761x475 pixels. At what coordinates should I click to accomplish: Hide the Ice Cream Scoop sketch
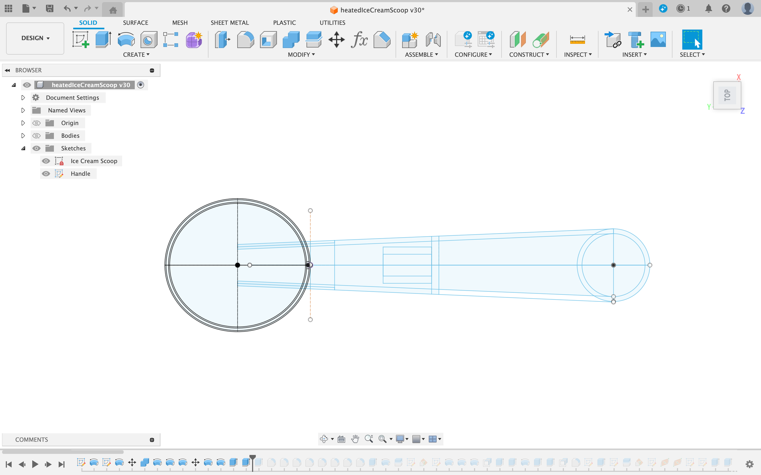(x=46, y=161)
